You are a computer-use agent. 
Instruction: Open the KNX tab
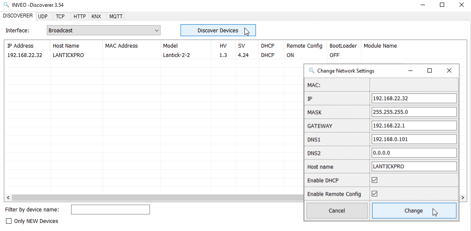96,17
